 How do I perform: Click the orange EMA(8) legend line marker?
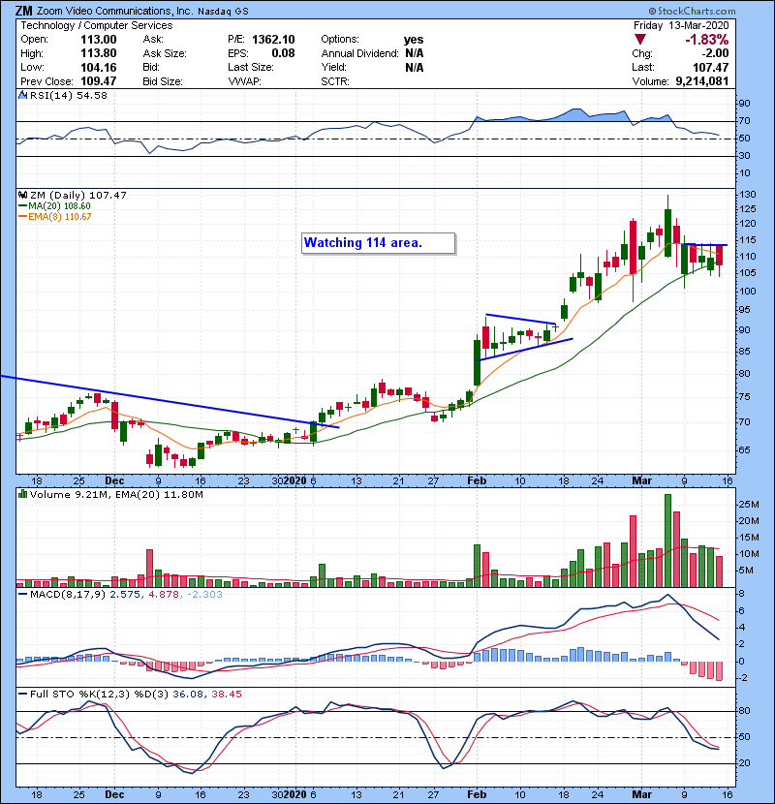[22, 216]
